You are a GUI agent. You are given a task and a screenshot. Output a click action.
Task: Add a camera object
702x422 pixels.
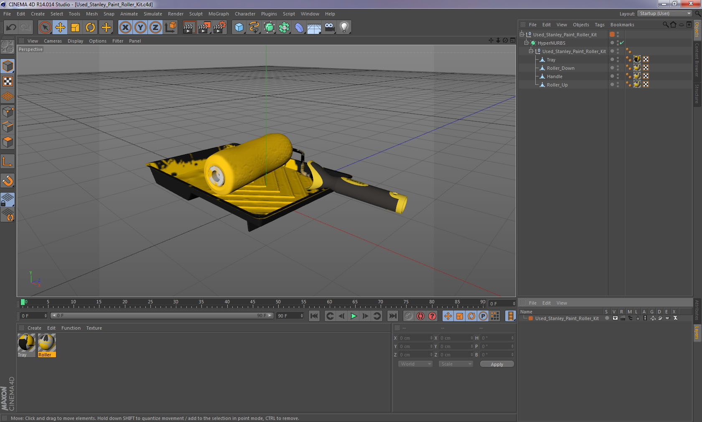pyautogui.click(x=330, y=28)
